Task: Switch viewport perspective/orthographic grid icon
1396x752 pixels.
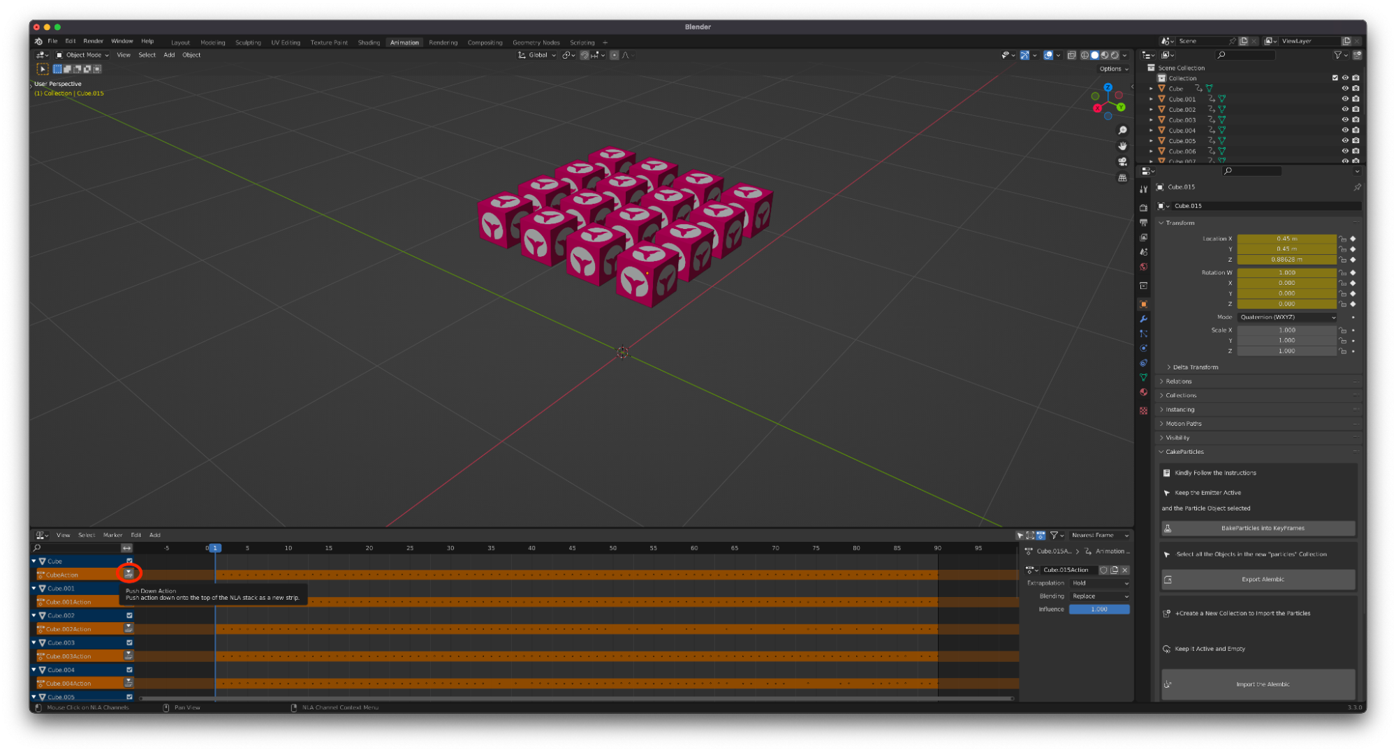Action: point(1122,177)
